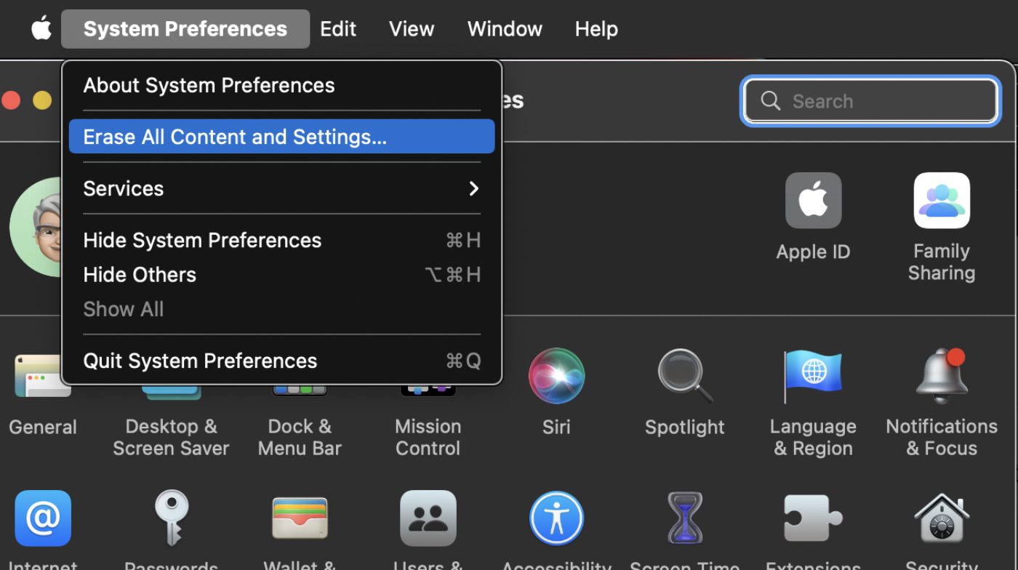Viewport: 1018px width, 570px height.
Task: Select Erase All Content and Settings
Action: pos(281,137)
